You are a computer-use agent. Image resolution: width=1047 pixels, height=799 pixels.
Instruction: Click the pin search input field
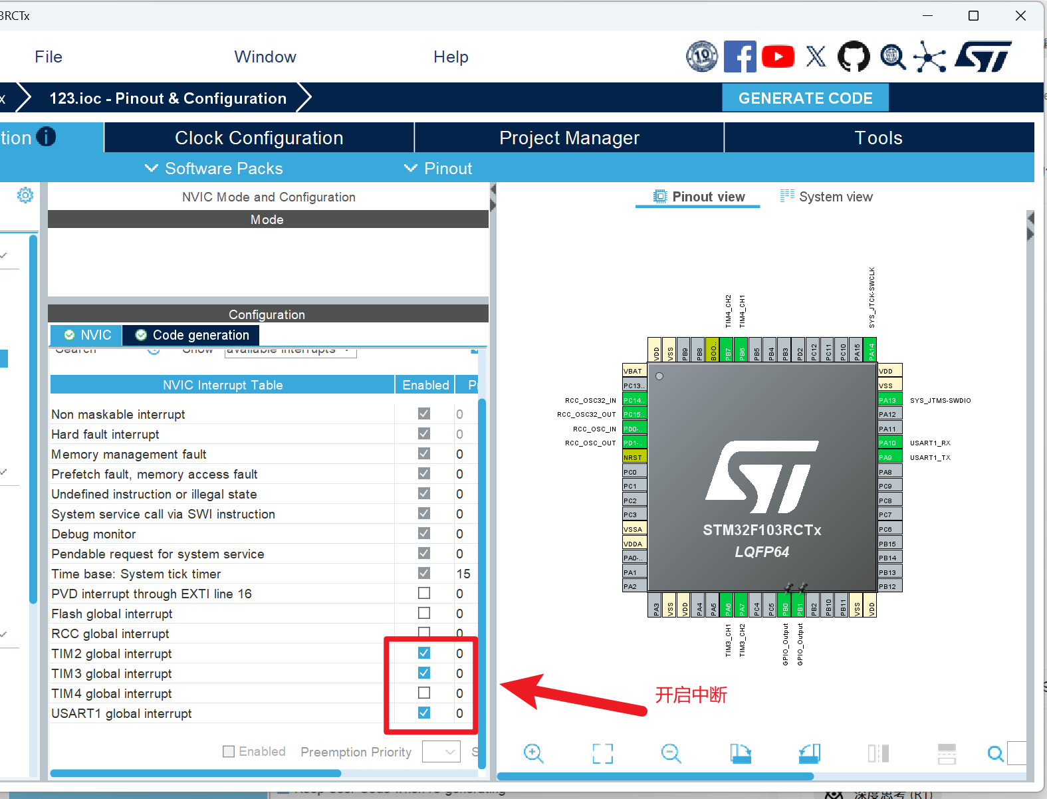pos(1017,753)
